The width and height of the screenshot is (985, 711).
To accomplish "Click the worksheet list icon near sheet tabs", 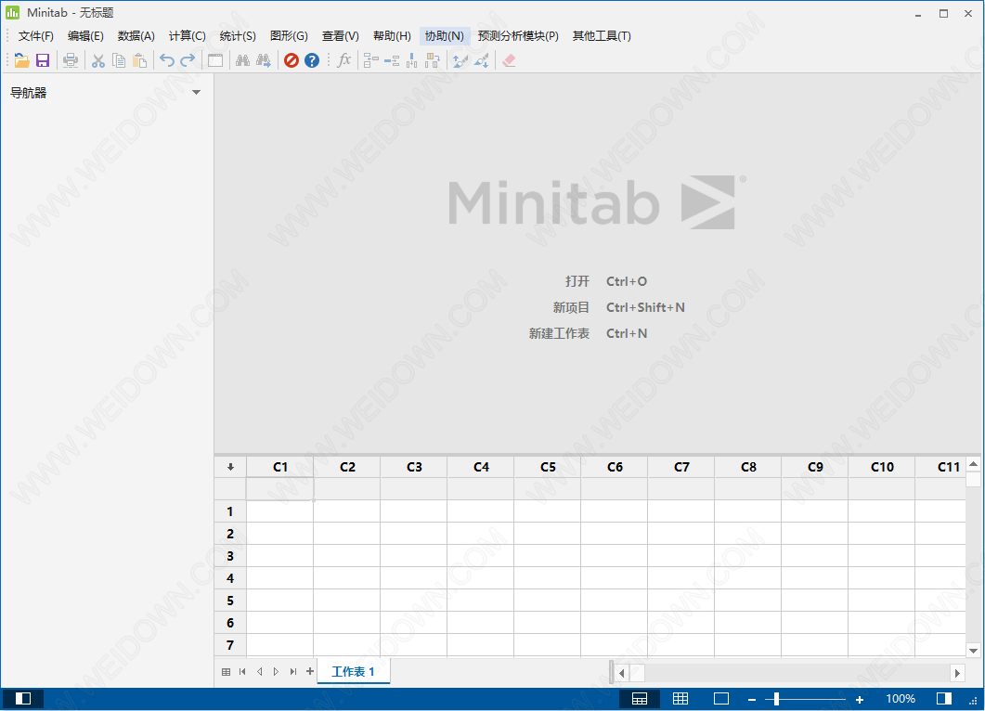I will point(227,672).
